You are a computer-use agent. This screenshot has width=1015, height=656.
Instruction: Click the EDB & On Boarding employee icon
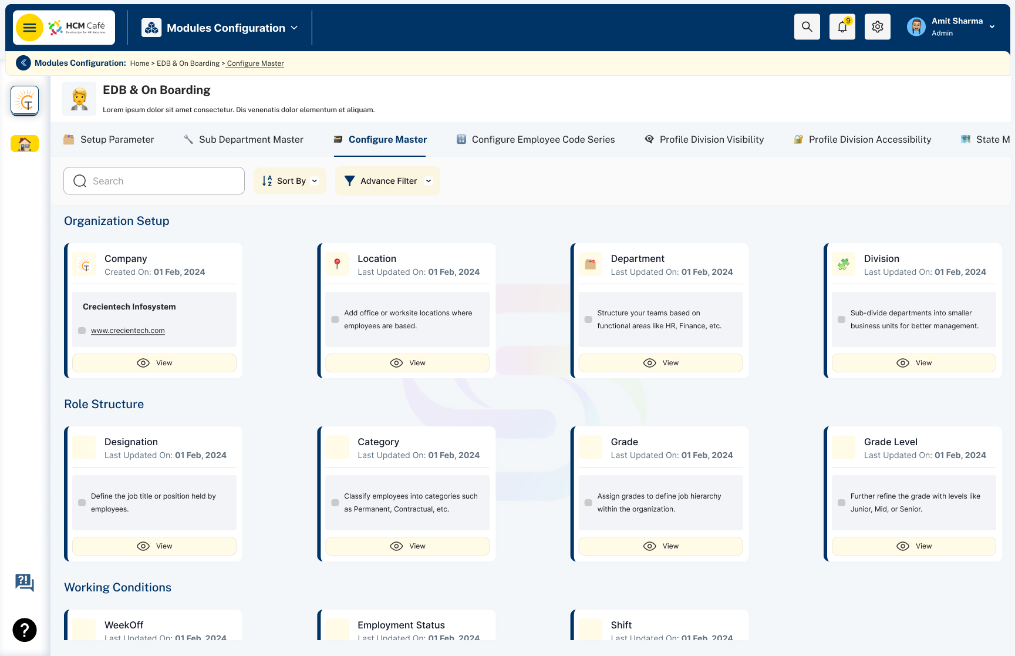79,99
